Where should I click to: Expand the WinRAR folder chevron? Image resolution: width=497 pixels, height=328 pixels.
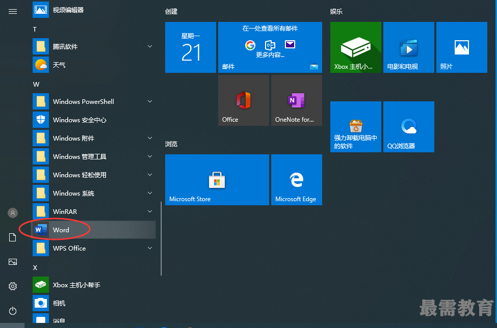[x=150, y=212]
